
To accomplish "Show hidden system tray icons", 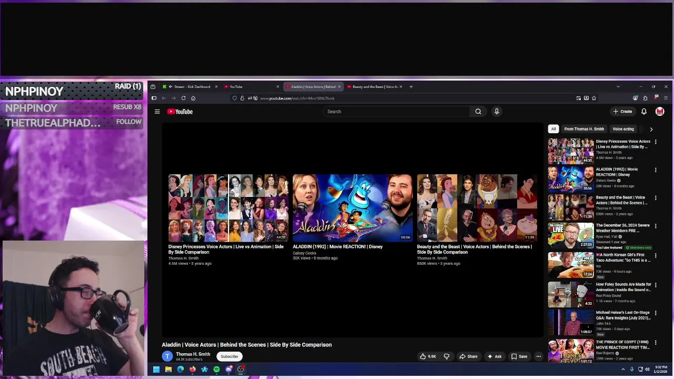I will 623,370.
